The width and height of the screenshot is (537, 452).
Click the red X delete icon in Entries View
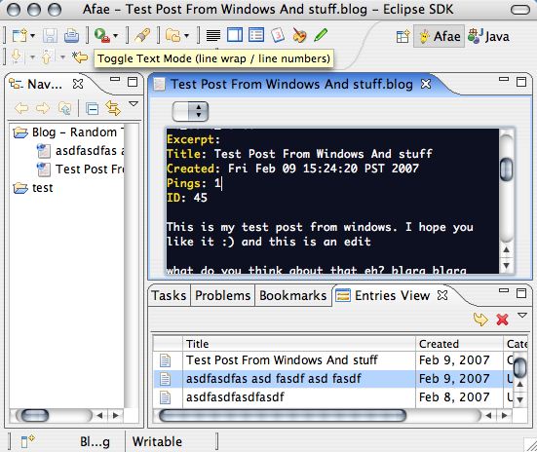503,320
